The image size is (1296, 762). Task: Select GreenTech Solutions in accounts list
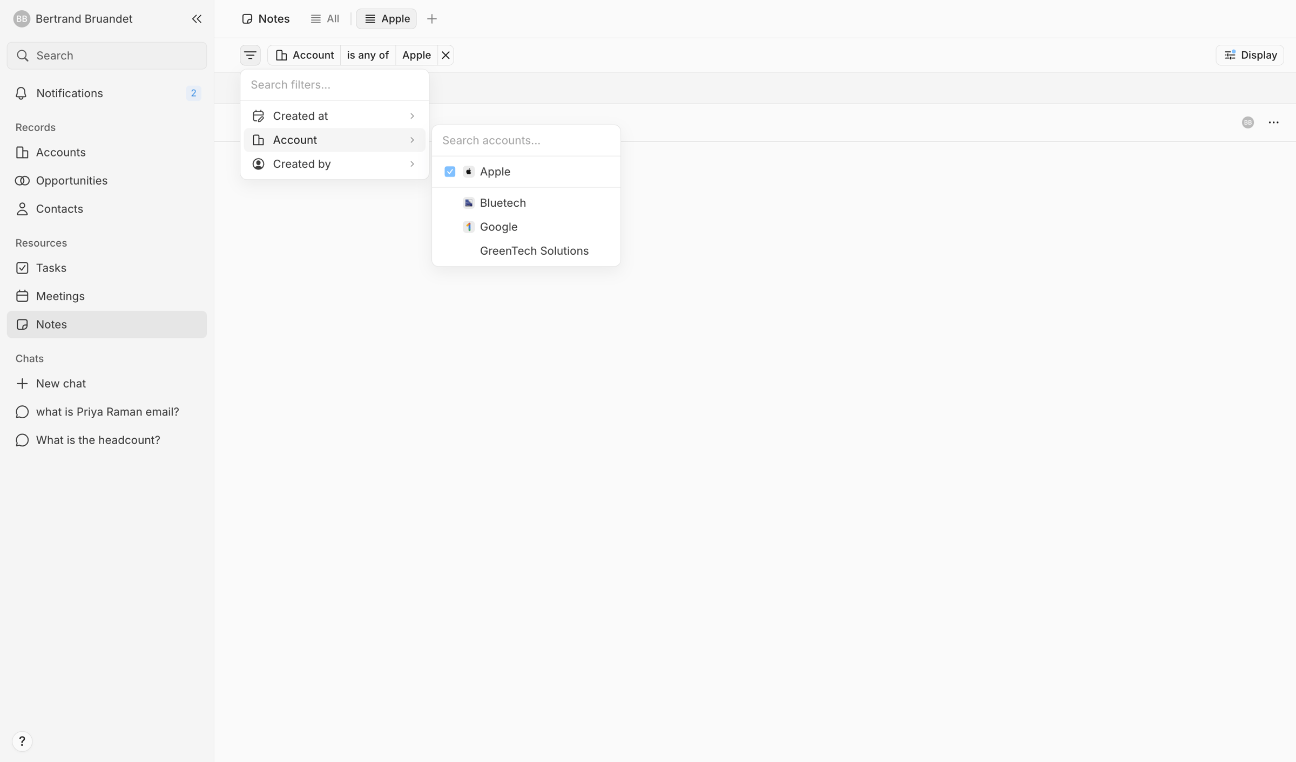click(526, 251)
